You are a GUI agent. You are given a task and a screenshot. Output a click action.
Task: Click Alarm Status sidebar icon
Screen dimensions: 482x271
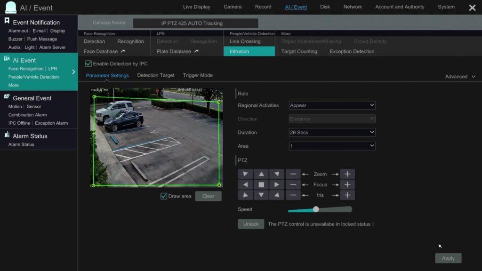(7, 134)
